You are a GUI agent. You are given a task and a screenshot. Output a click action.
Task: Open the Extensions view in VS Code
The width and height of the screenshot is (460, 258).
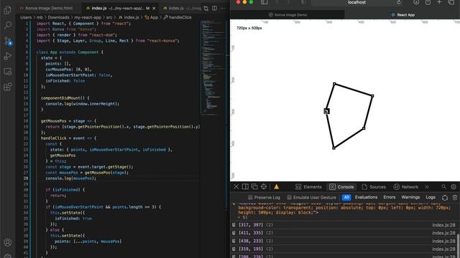pyautogui.click(x=8, y=87)
